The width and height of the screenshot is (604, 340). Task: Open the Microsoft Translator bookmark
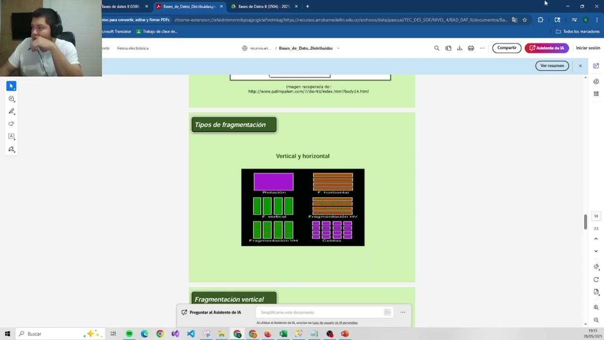[117, 32]
